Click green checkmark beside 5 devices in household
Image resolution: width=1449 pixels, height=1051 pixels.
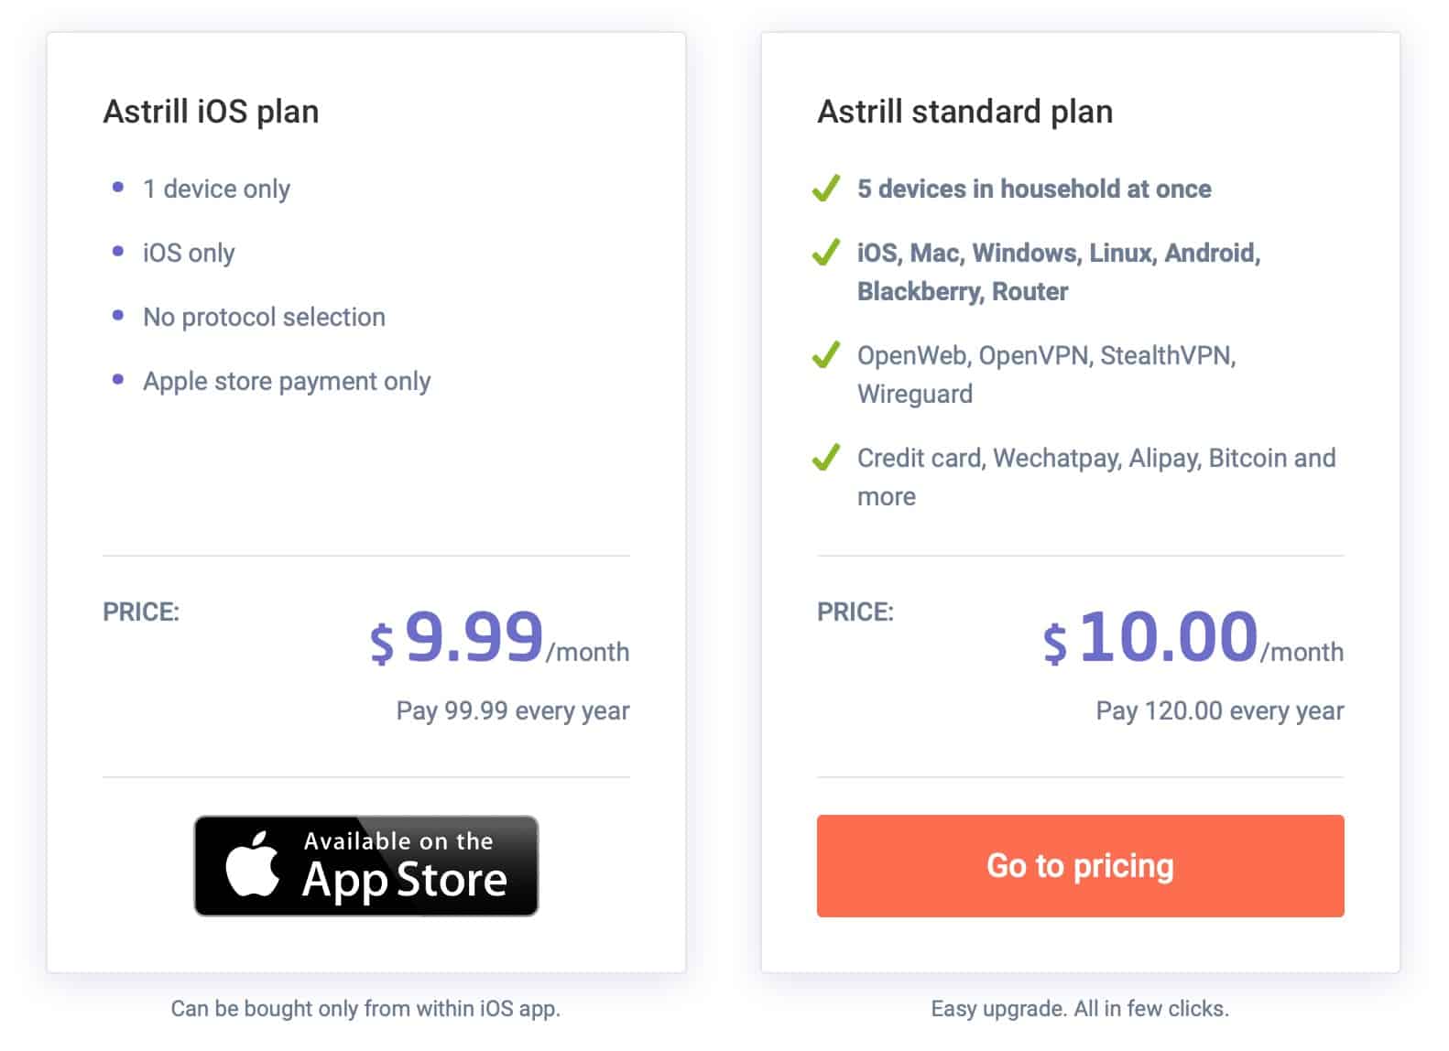[x=826, y=188]
